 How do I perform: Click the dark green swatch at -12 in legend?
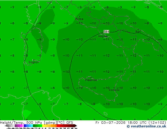tap(34, 126)
